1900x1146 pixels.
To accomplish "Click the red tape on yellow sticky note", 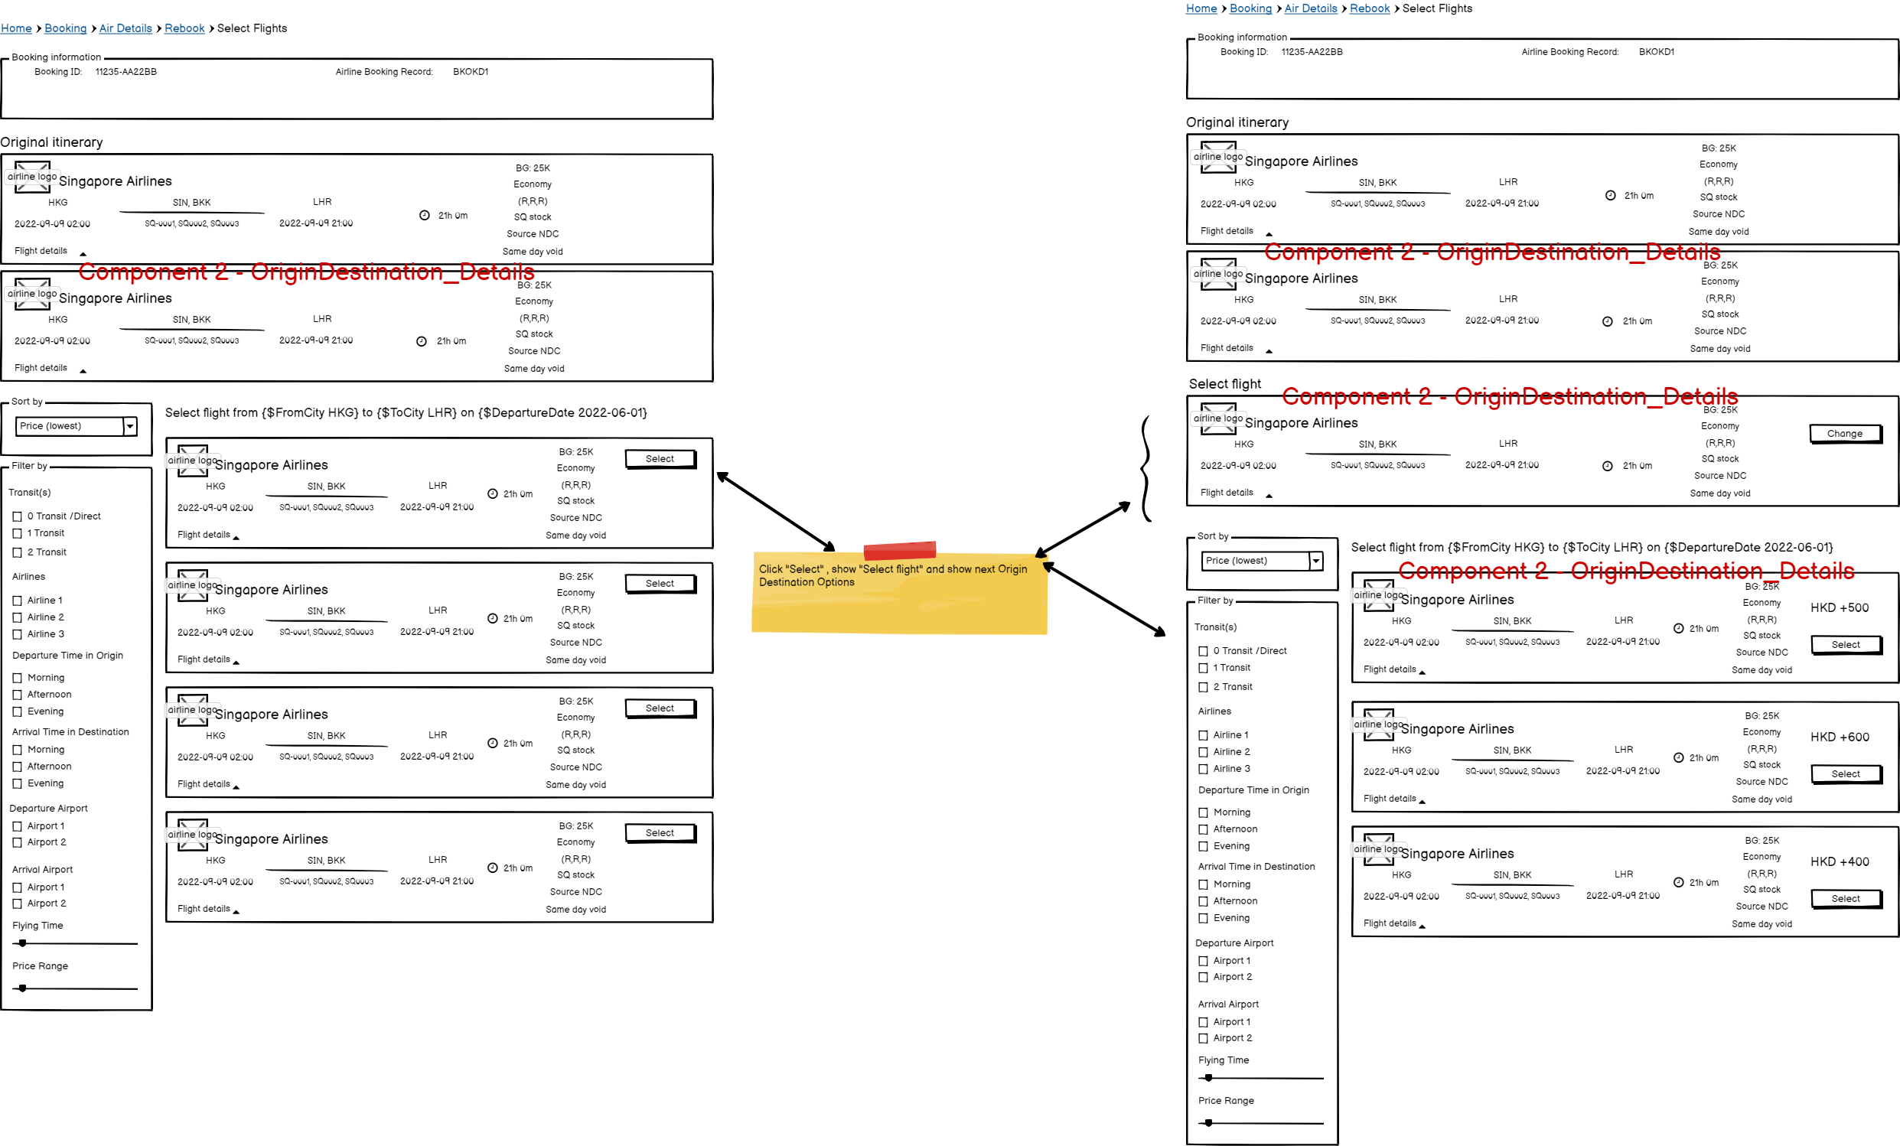I will click(x=899, y=549).
